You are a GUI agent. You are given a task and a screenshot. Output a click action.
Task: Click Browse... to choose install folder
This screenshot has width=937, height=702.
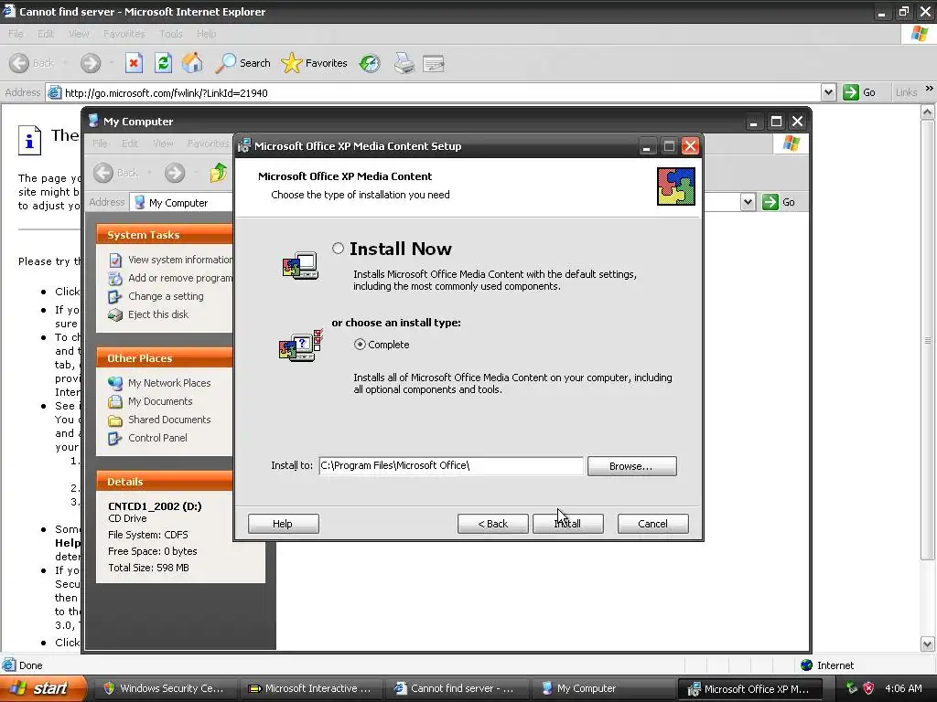pyautogui.click(x=631, y=466)
